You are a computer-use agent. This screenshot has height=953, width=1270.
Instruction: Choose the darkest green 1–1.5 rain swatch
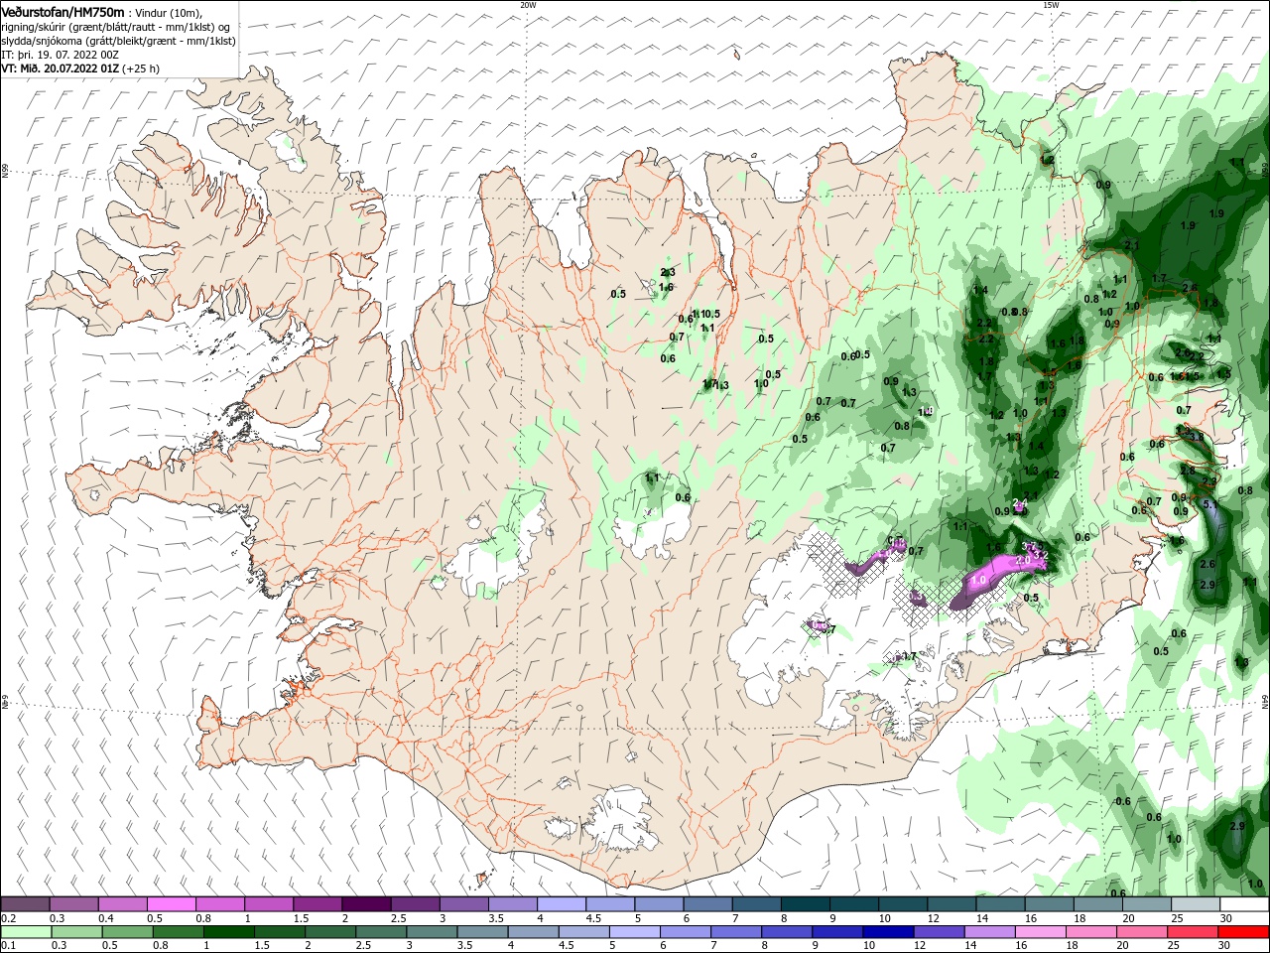click(x=228, y=932)
